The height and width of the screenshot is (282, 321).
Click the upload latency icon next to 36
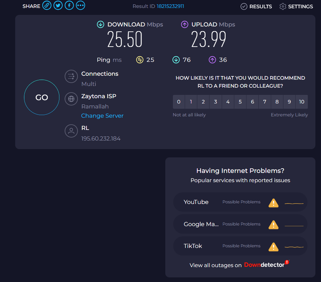click(x=212, y=60)
